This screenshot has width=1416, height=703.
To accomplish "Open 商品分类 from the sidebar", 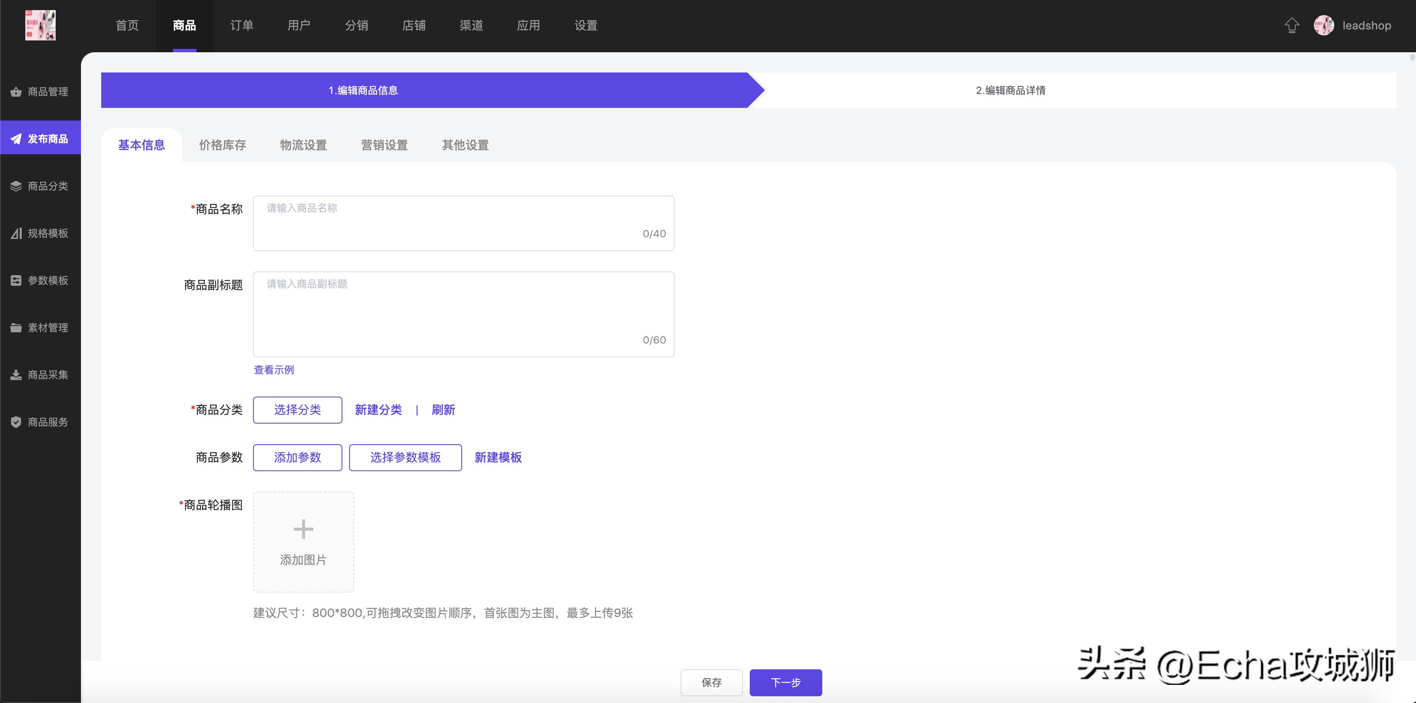I will coord(16,185).
